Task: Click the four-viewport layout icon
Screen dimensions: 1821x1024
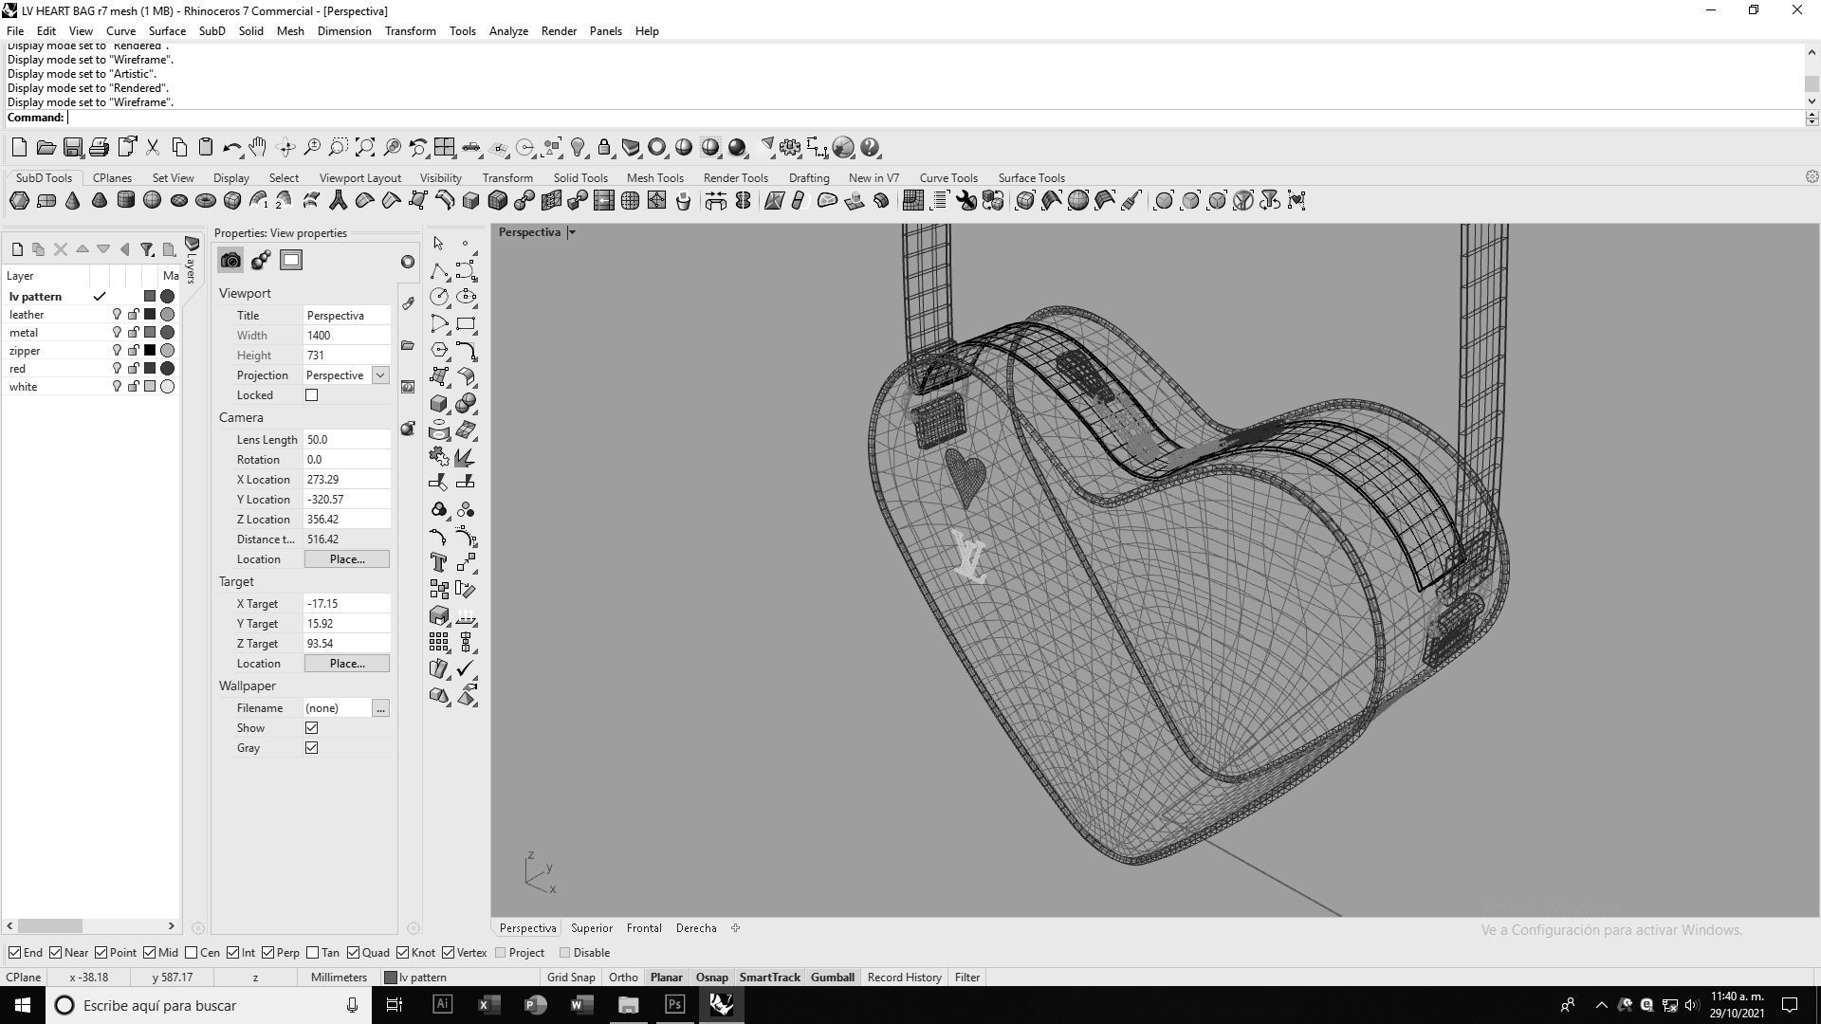Action: pyautogui.click(x=445, y=148)
